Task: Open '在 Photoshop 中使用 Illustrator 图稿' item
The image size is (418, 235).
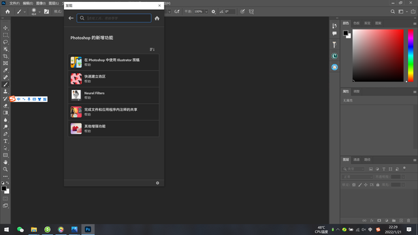Action: pyautogui.click(x=114, y=62)
